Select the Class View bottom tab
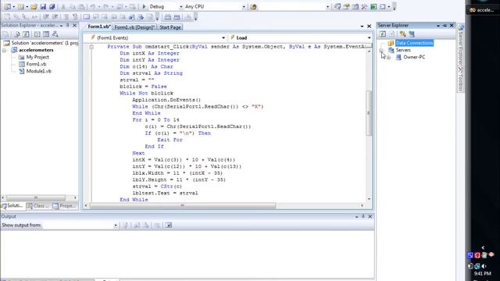 [38, 206]
